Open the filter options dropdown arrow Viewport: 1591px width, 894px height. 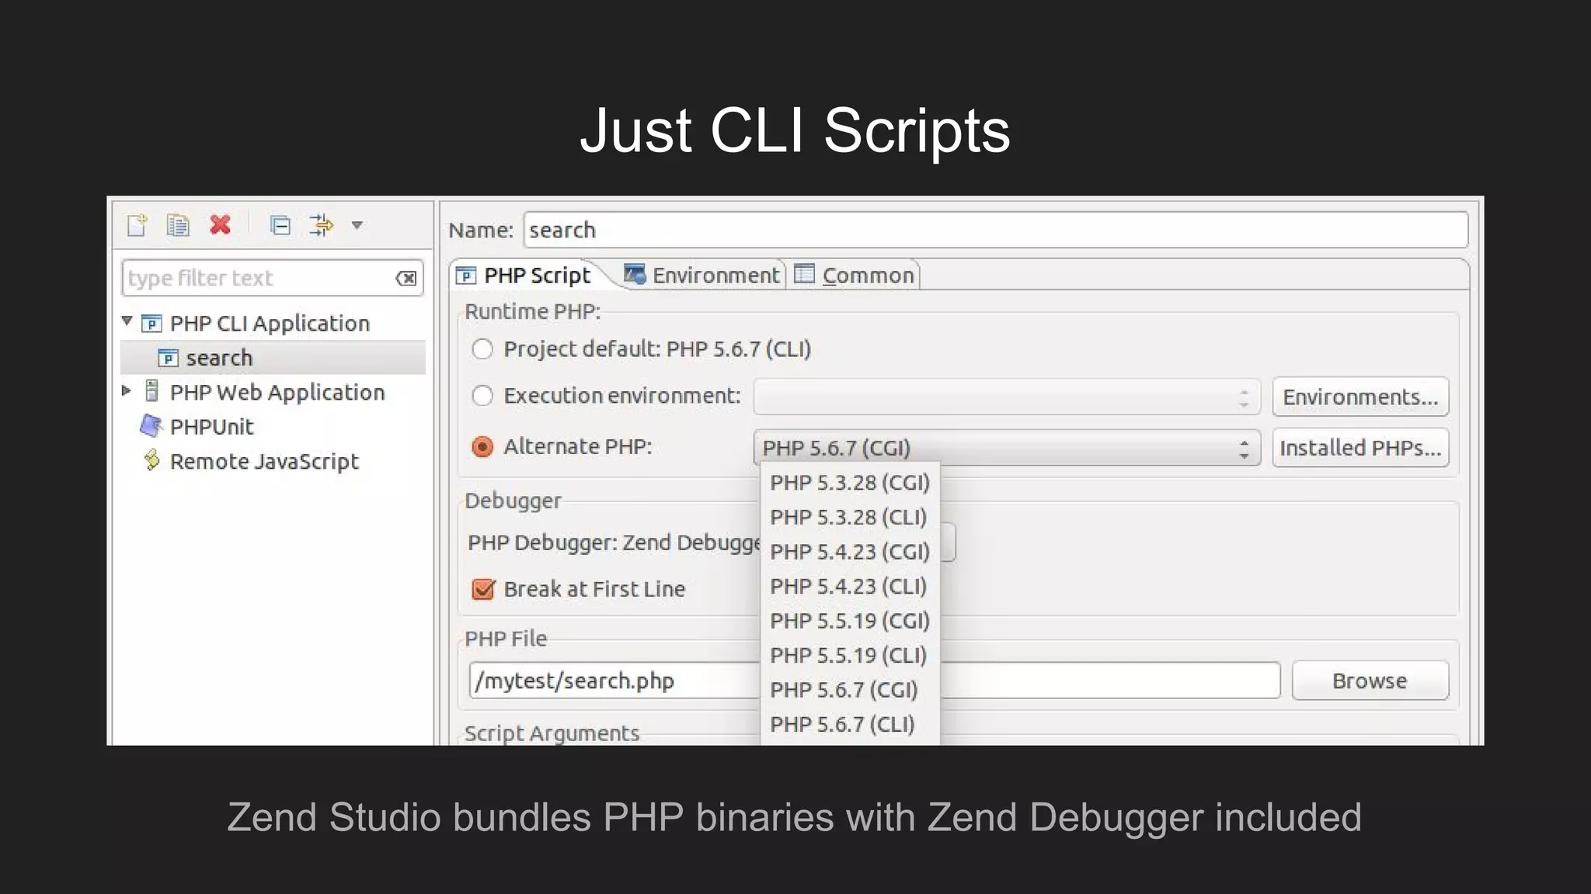click(x=357, y=225)
